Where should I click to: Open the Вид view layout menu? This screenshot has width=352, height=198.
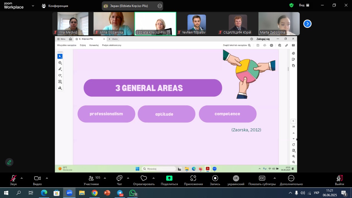pos(304,5)
